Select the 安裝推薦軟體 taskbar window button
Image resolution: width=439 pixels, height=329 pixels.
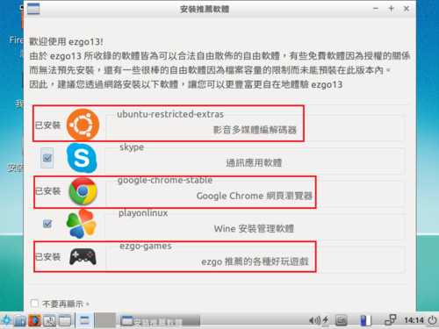160,321
